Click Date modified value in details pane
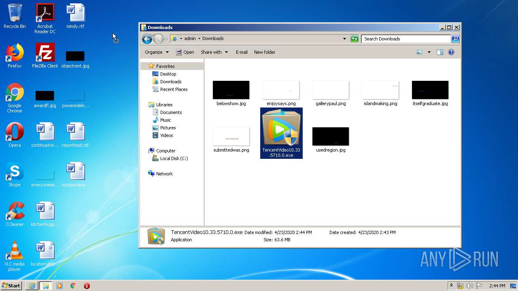 [x=293, y=232]
